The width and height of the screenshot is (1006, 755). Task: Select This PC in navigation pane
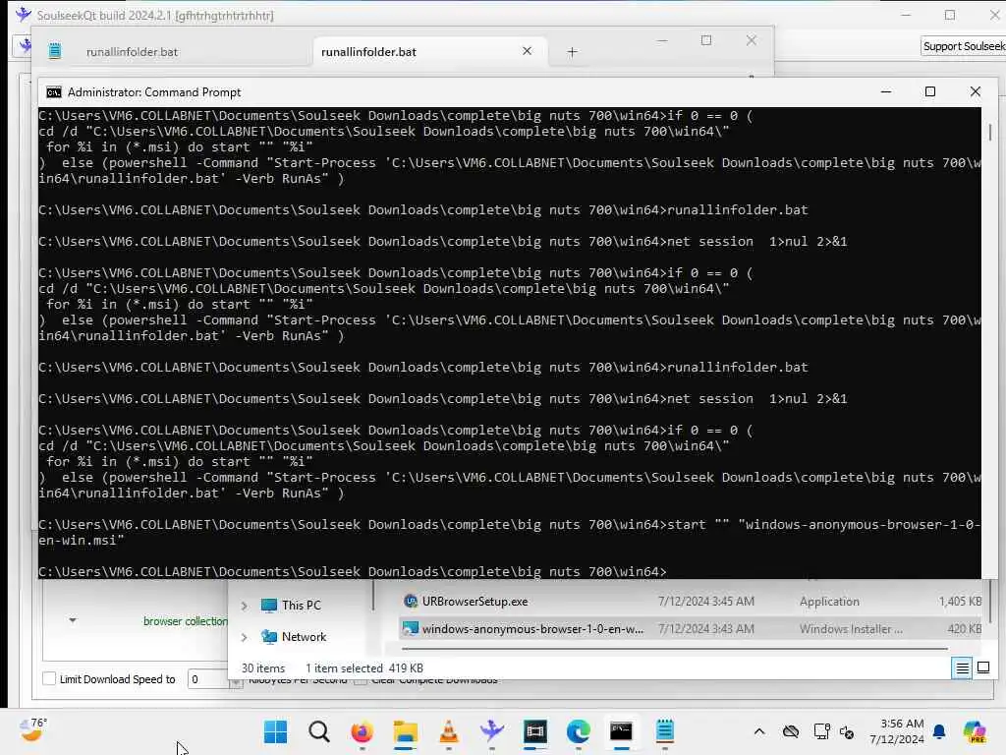[302, 606]
